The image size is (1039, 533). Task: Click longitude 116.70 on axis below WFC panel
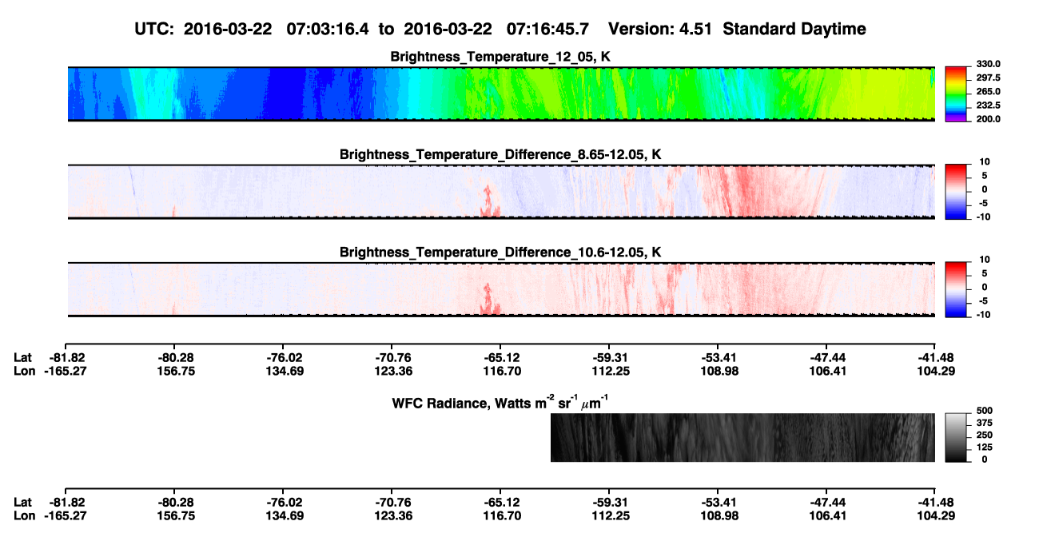pyautogui.click(x=501, y=516)
